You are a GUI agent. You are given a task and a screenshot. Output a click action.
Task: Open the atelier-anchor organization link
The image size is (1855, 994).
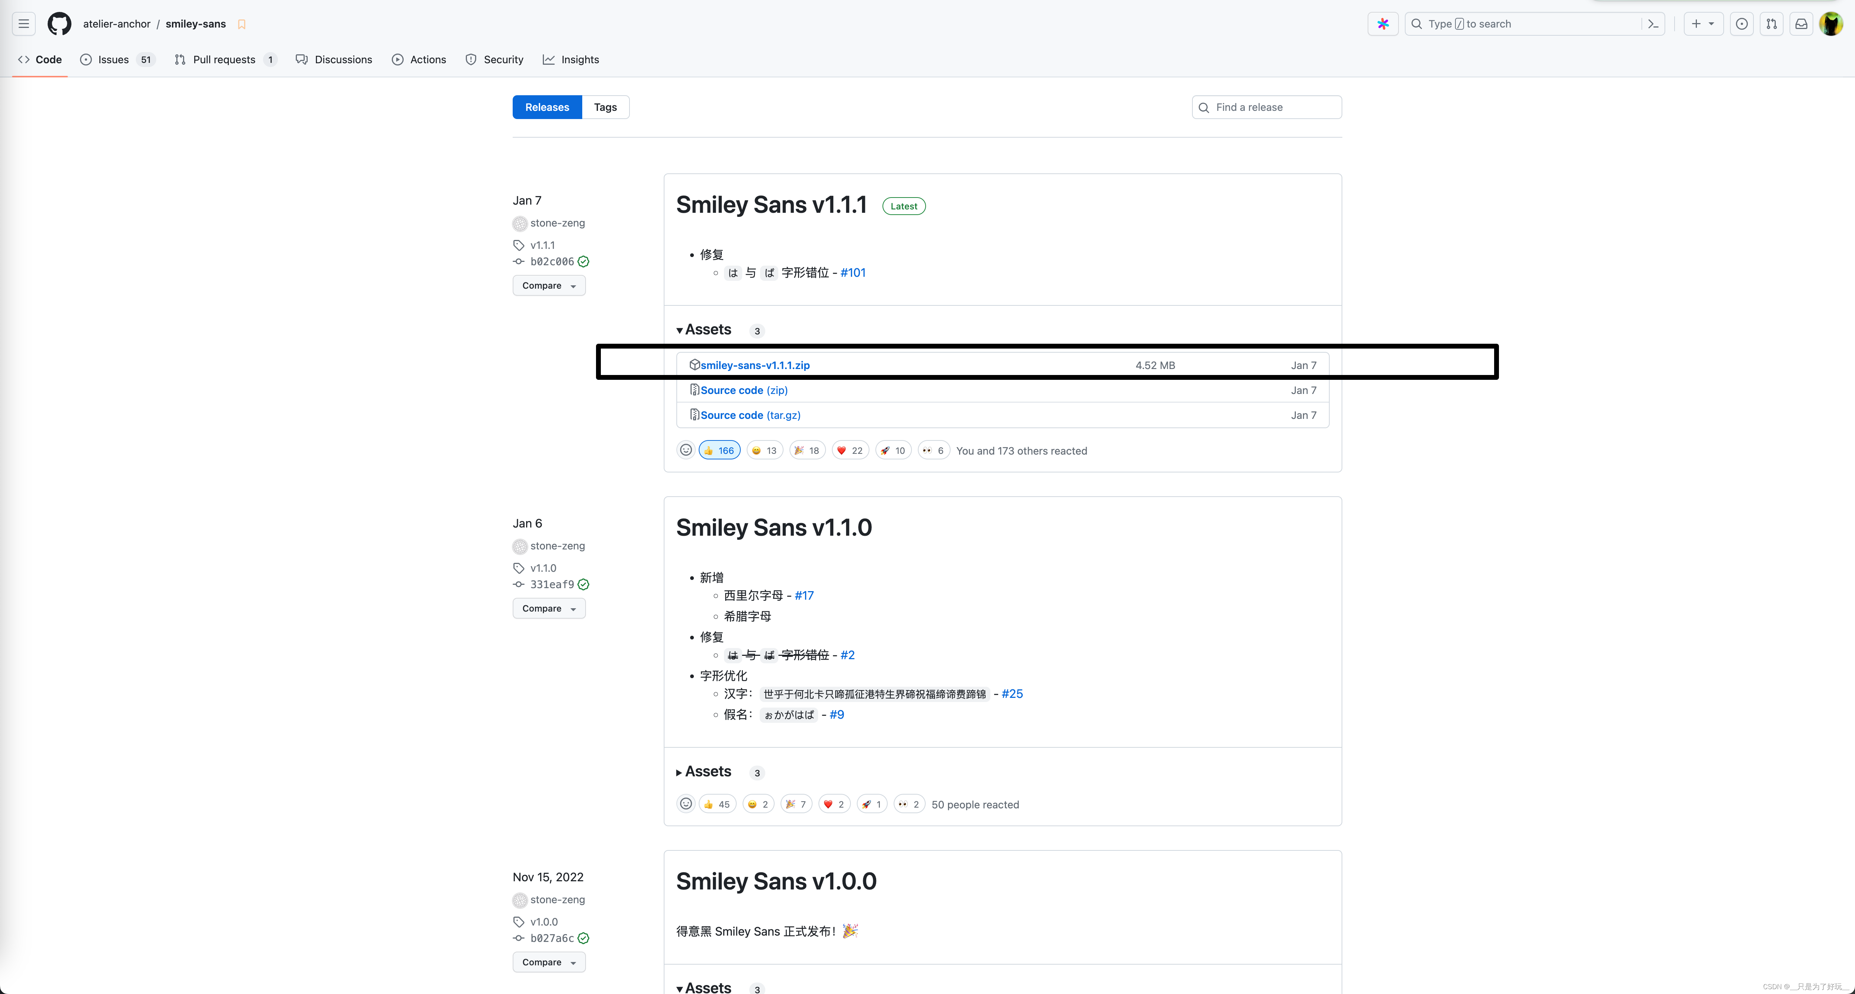(x=117, y=24)
